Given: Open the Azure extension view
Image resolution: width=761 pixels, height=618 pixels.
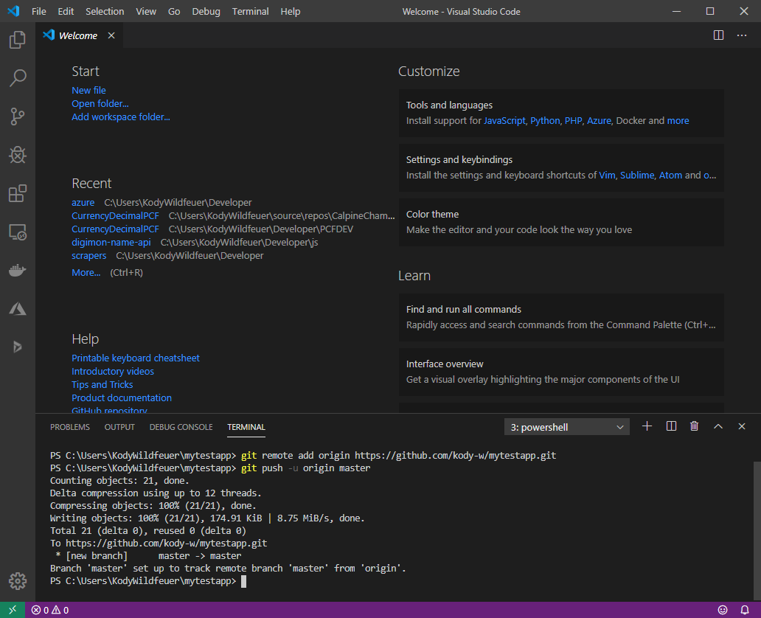Looking at the screenshot, I should (x=17, y=308).
